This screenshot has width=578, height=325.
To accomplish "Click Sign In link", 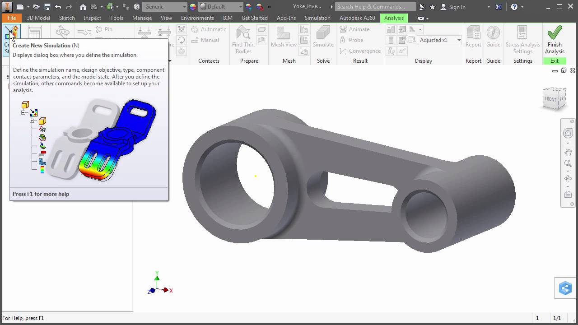I will (457, 7).
